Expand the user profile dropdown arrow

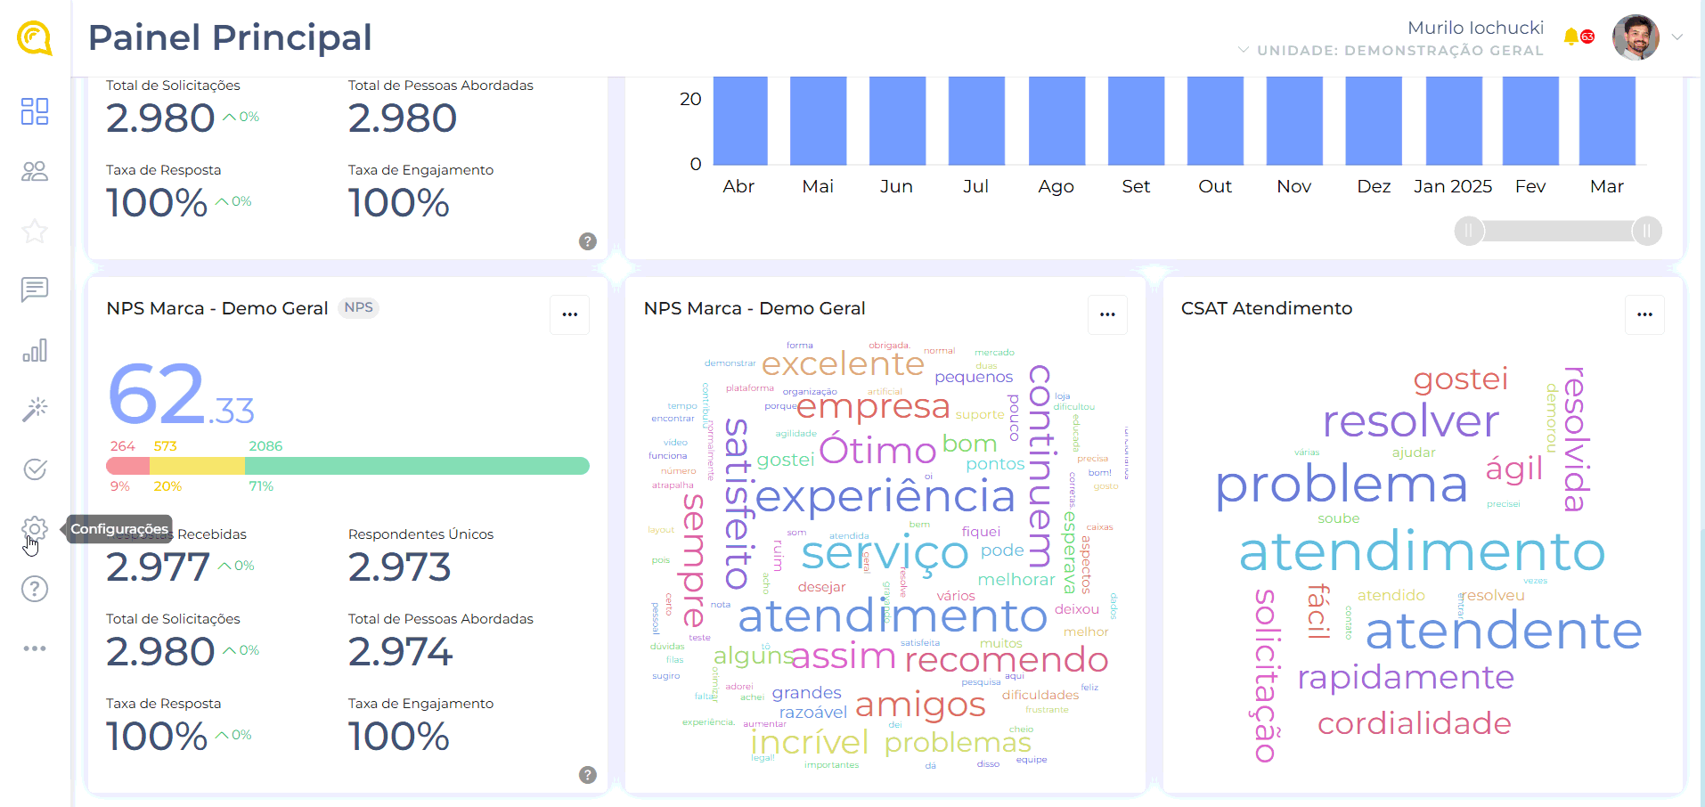1677,37
